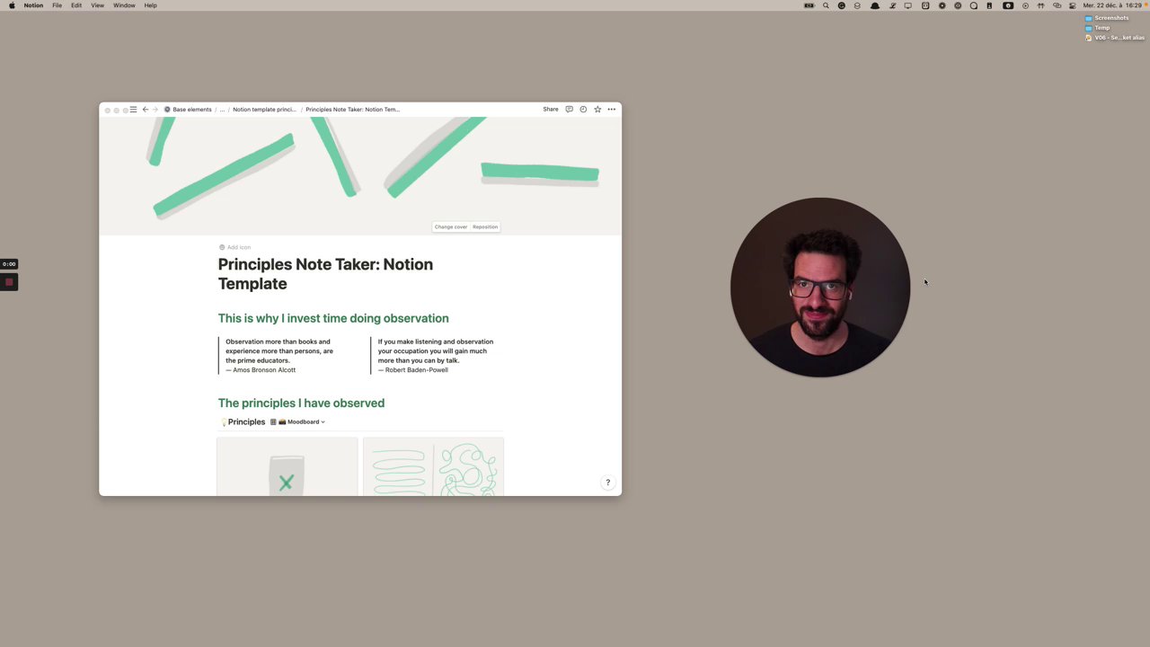Click the battery status icon

coord(809,5)
